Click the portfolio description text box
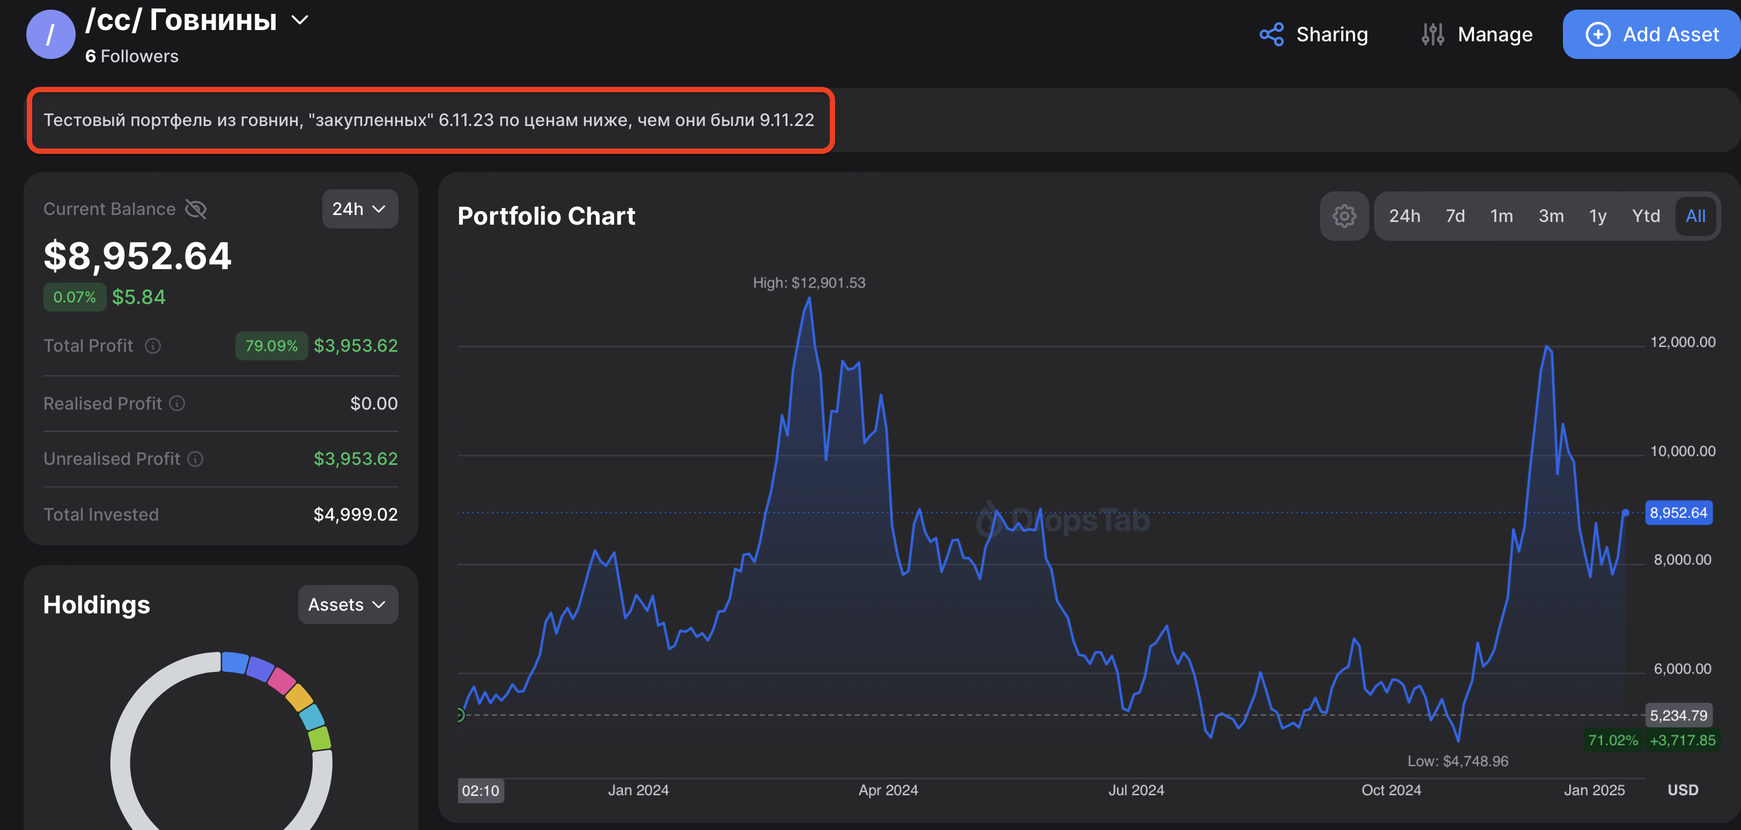Screen dimensions: 1741x830 click(430, 120)
